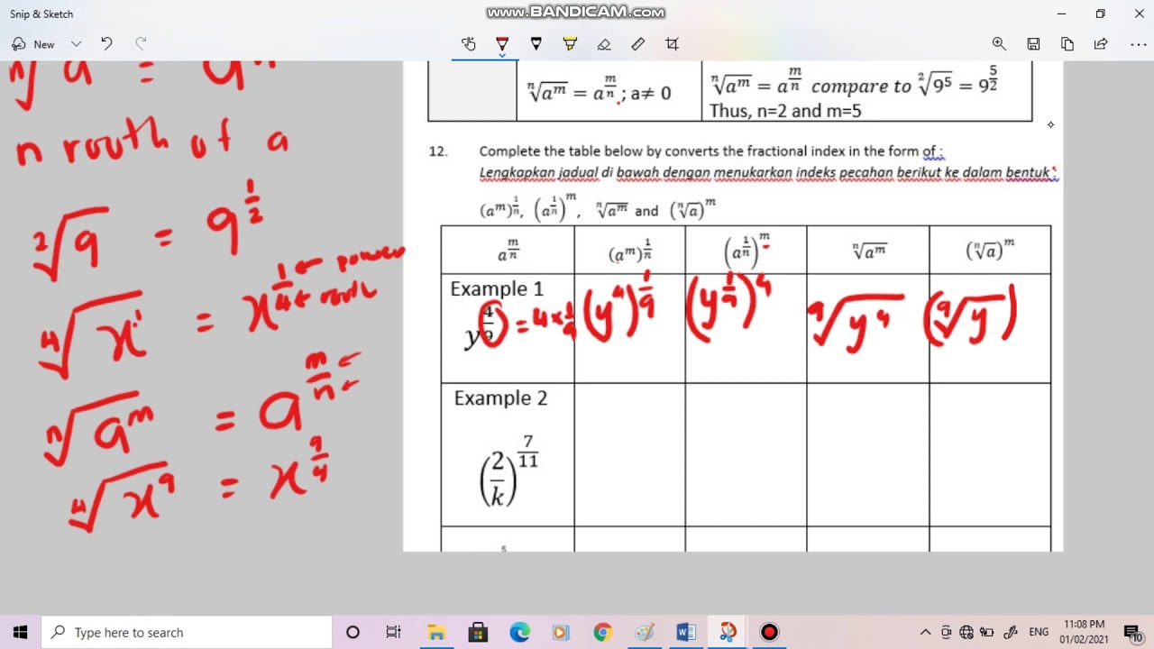The height and width of the screenshot is (649, 1154).
Task: Open the media player taskbar icon
Action: click(x=561, y=632)
